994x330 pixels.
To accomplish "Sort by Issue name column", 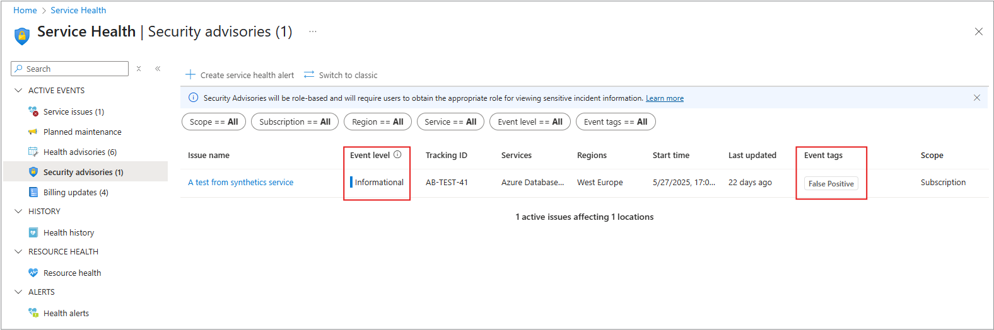I will coord(209,155).
